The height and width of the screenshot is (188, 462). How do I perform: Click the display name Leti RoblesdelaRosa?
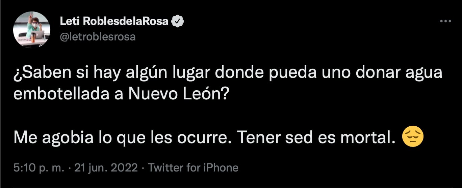114,22
